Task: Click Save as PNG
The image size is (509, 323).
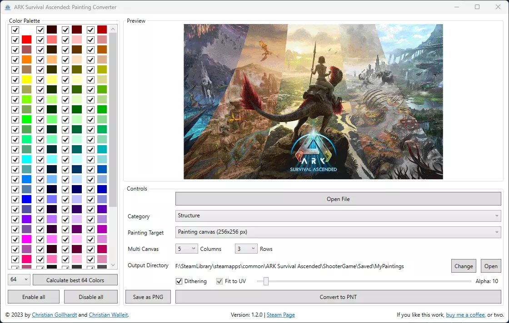Action: click(x=148, y=297)
